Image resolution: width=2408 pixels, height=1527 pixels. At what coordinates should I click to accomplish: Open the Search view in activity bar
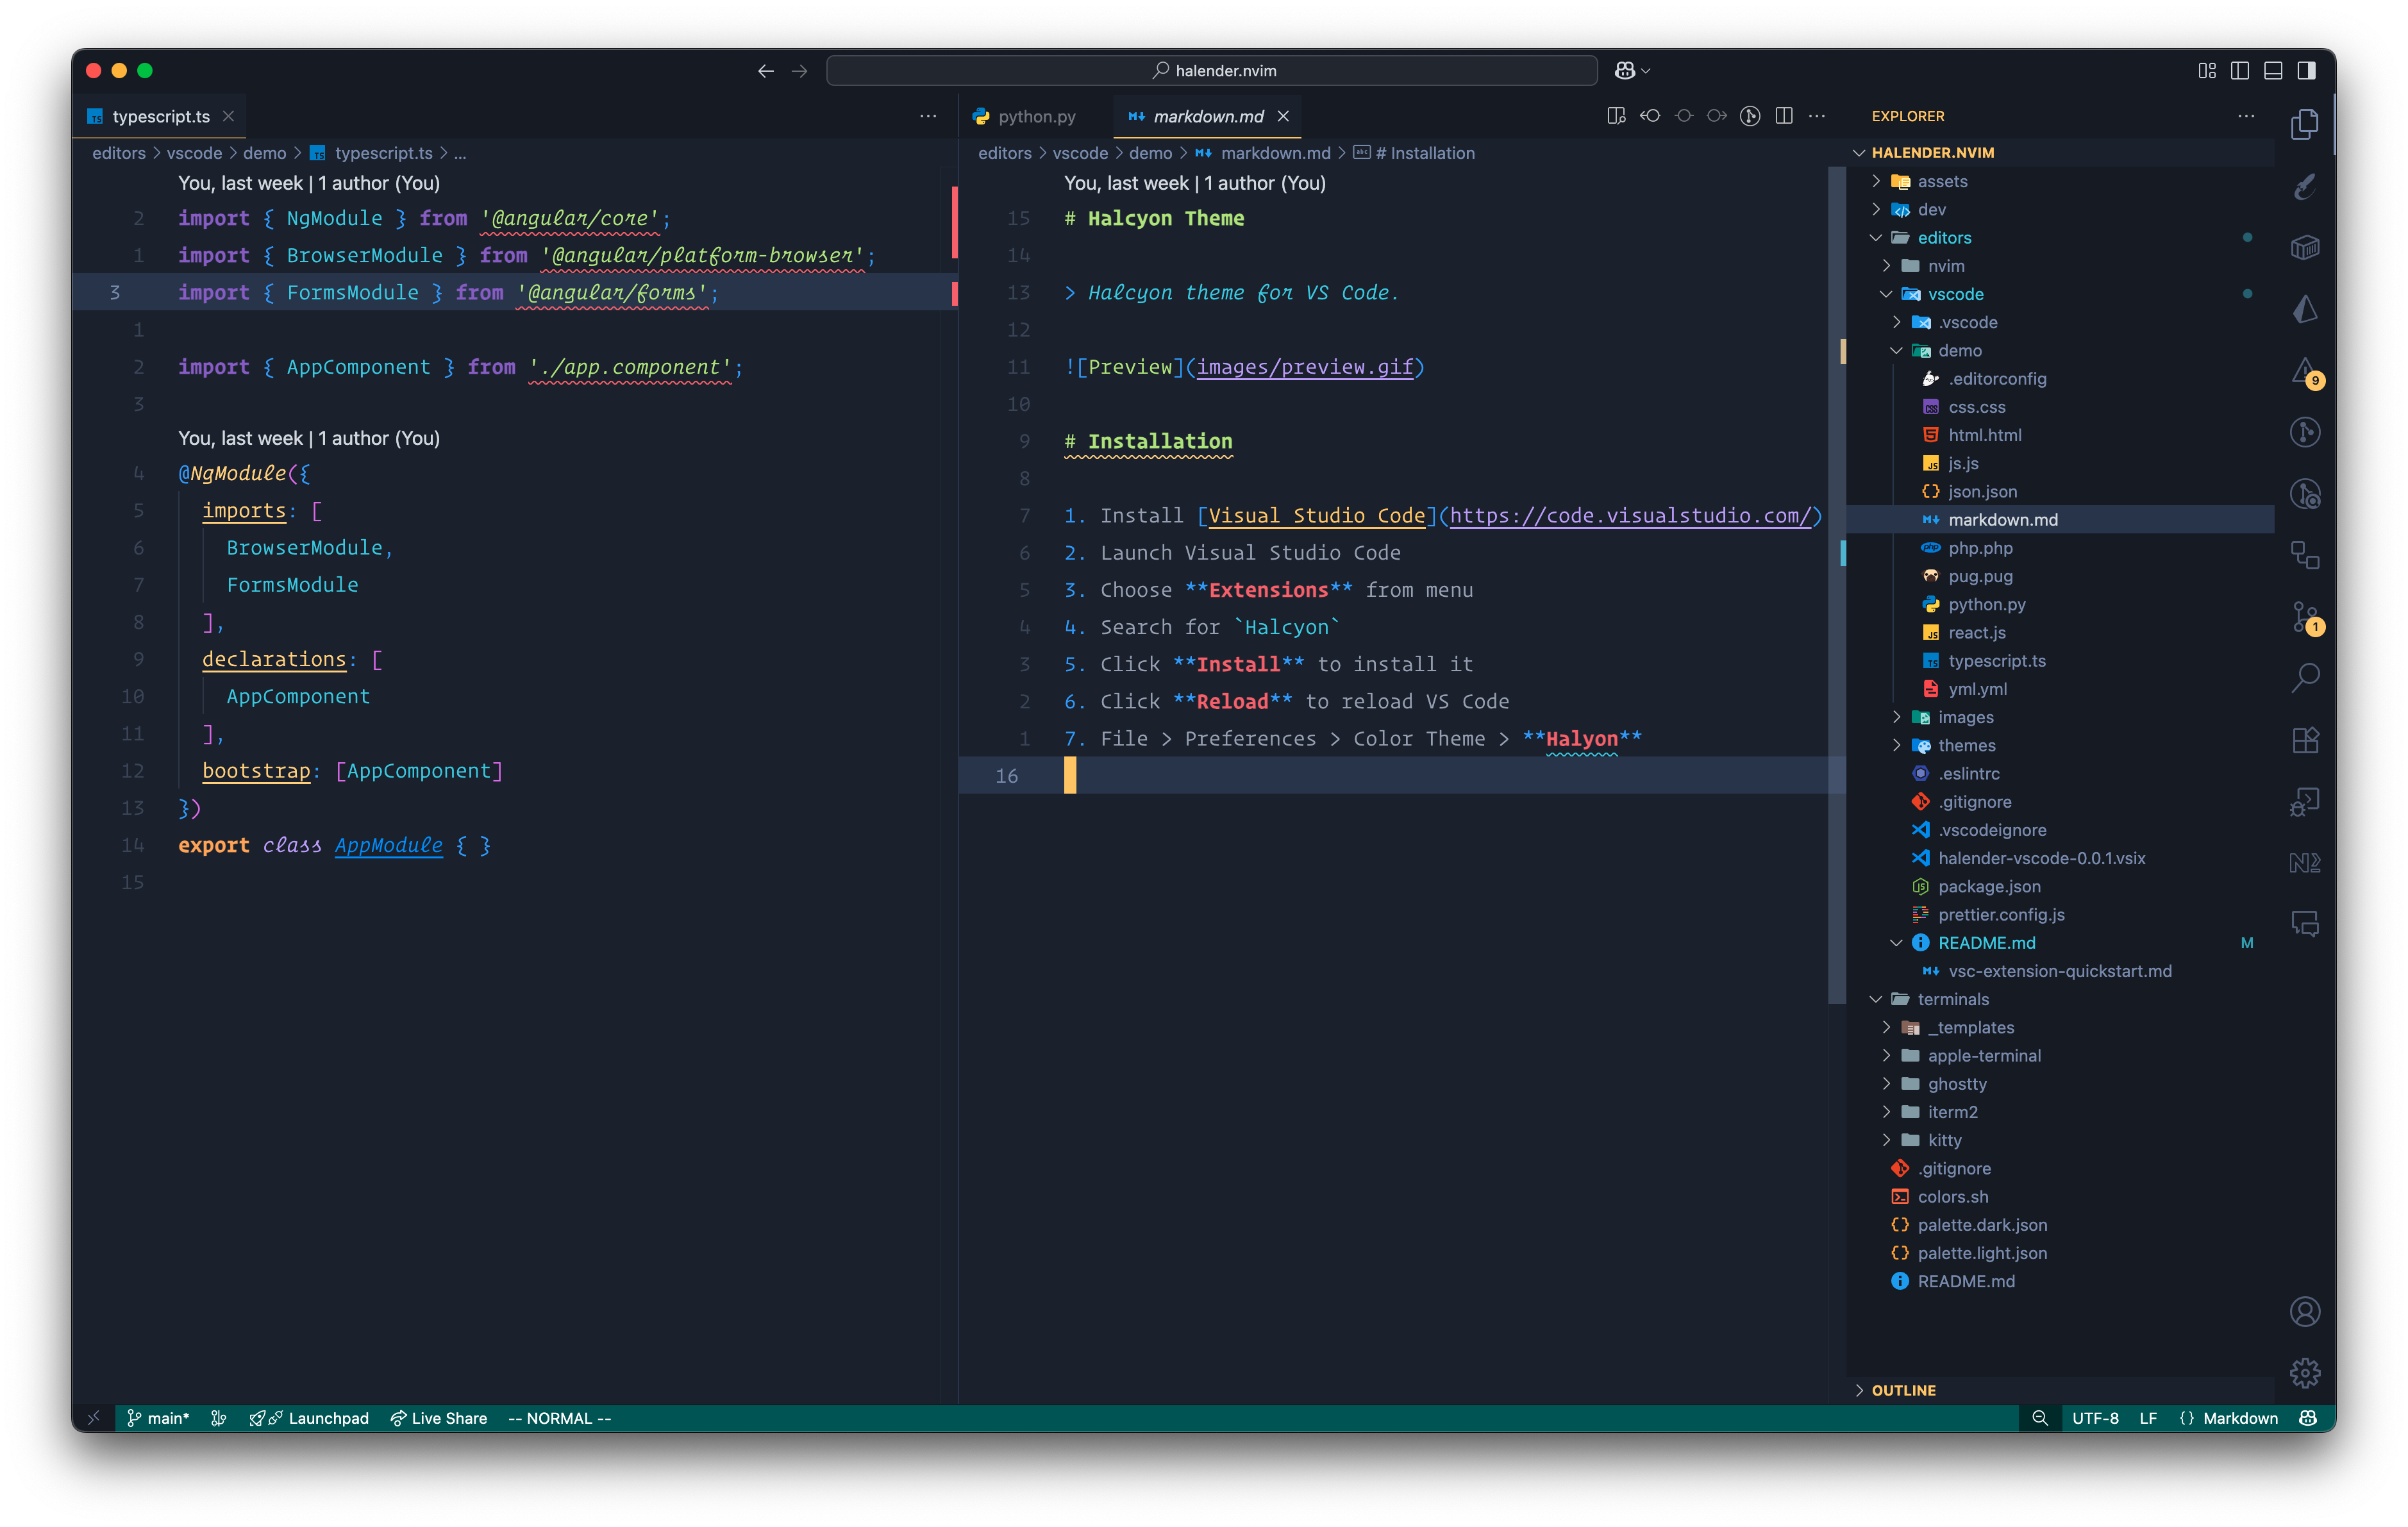pos(2305,678)
